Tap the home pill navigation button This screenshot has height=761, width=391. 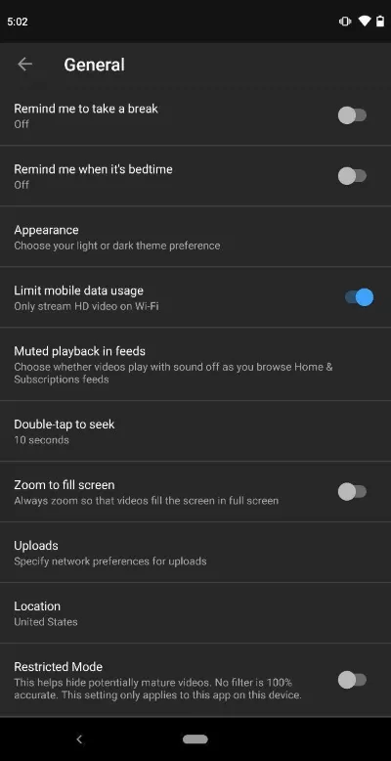click(195, 739)
